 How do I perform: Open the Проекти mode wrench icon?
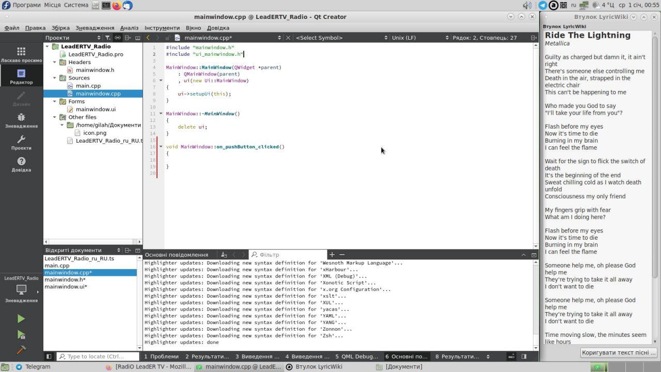(21, 142)
